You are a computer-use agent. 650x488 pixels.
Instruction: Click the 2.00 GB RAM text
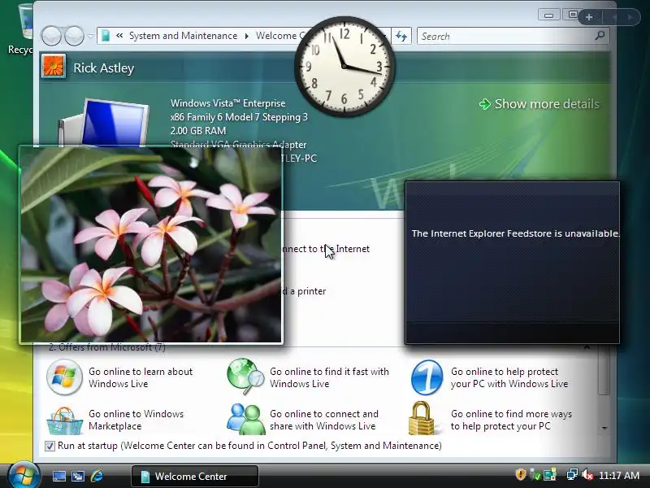click(198, 131)
